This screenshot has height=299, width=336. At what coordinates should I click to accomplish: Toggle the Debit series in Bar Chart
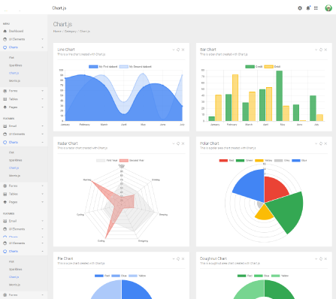tap(272, 67)
